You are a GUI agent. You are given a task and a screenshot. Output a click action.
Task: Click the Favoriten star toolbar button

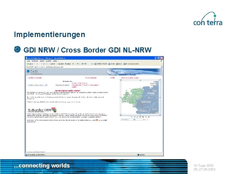(x=60, y=64)
